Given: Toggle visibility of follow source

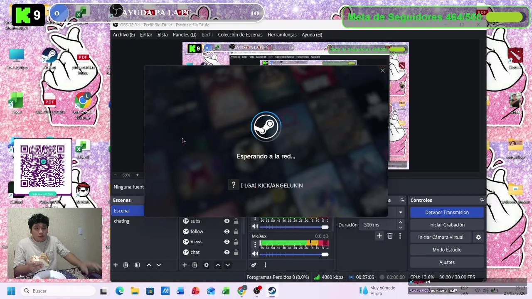Looking at the screenshot, I should point(227,231).
